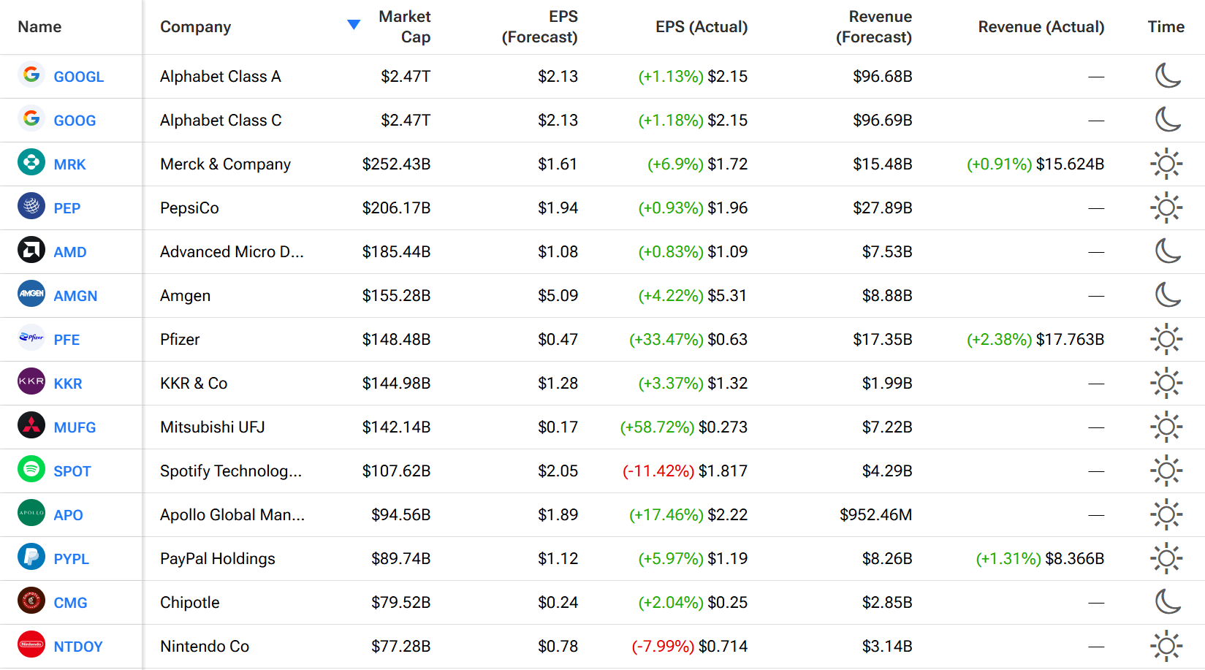Open the MUFG ticker link

click(x=75, y=427)
